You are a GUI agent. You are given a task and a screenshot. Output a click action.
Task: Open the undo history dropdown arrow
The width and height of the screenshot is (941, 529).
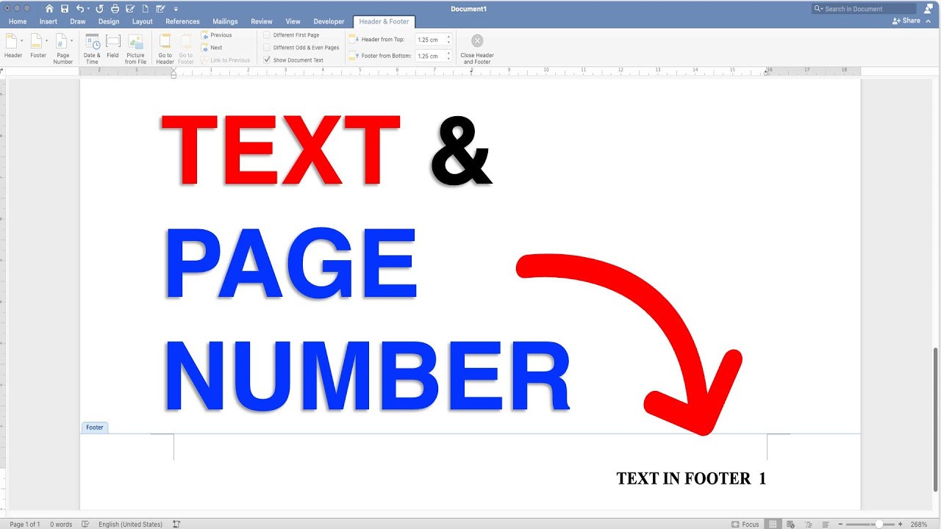88,9
